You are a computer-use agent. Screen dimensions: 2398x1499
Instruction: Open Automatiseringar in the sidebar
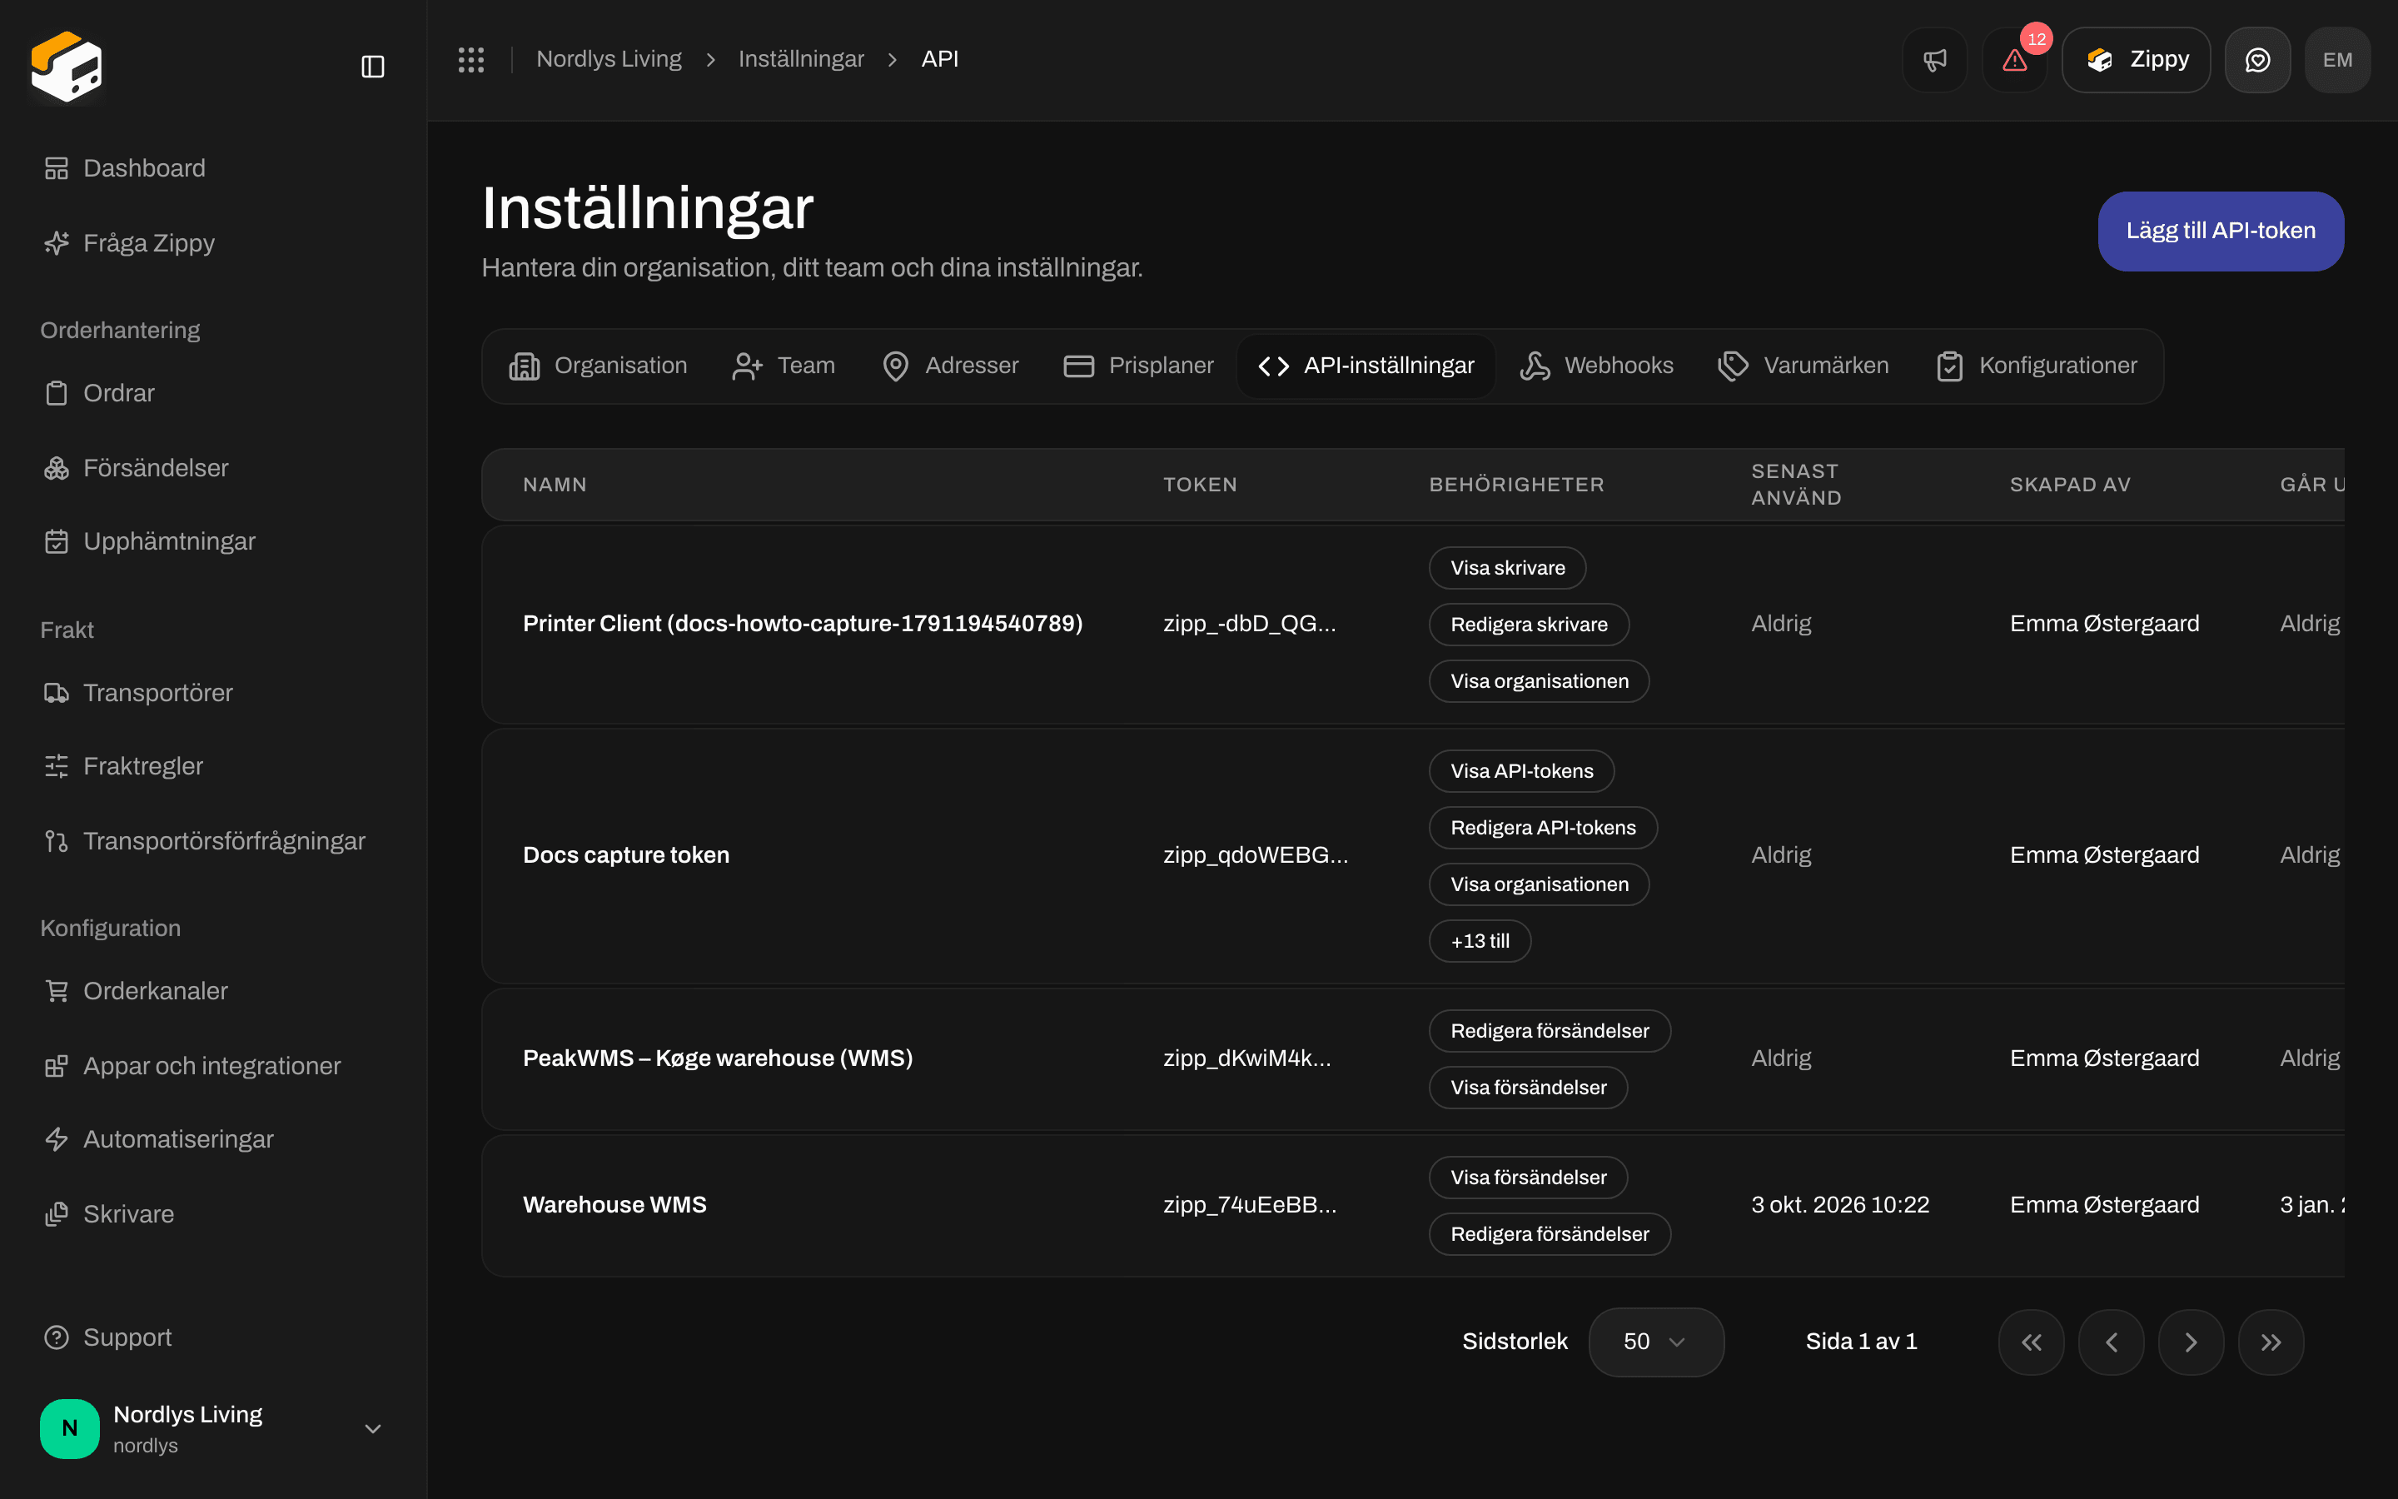158,1139
